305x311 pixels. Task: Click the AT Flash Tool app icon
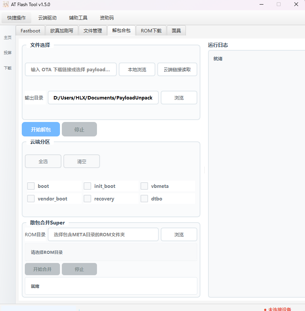click(x=6, y=4)
